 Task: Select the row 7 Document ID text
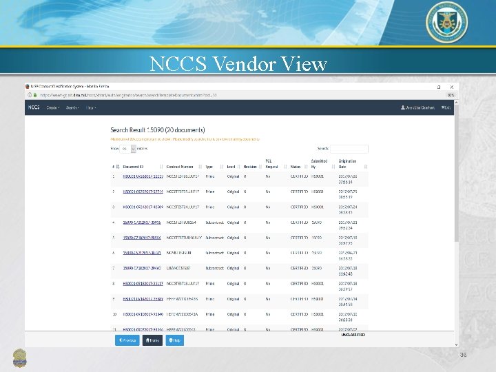coord(142,268)
